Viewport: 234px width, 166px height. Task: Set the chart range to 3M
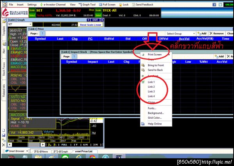[x=96, y=145]
